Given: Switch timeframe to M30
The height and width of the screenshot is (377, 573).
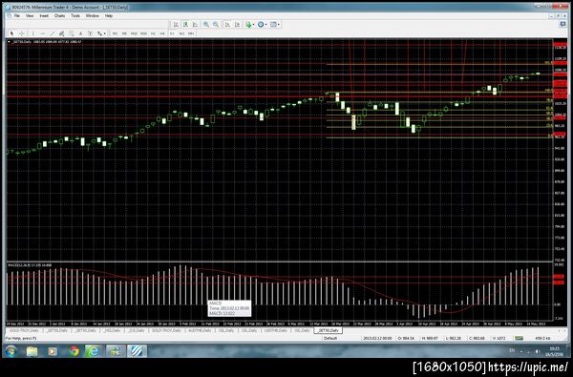Looking at the screenshot, I should click(143, 33).
